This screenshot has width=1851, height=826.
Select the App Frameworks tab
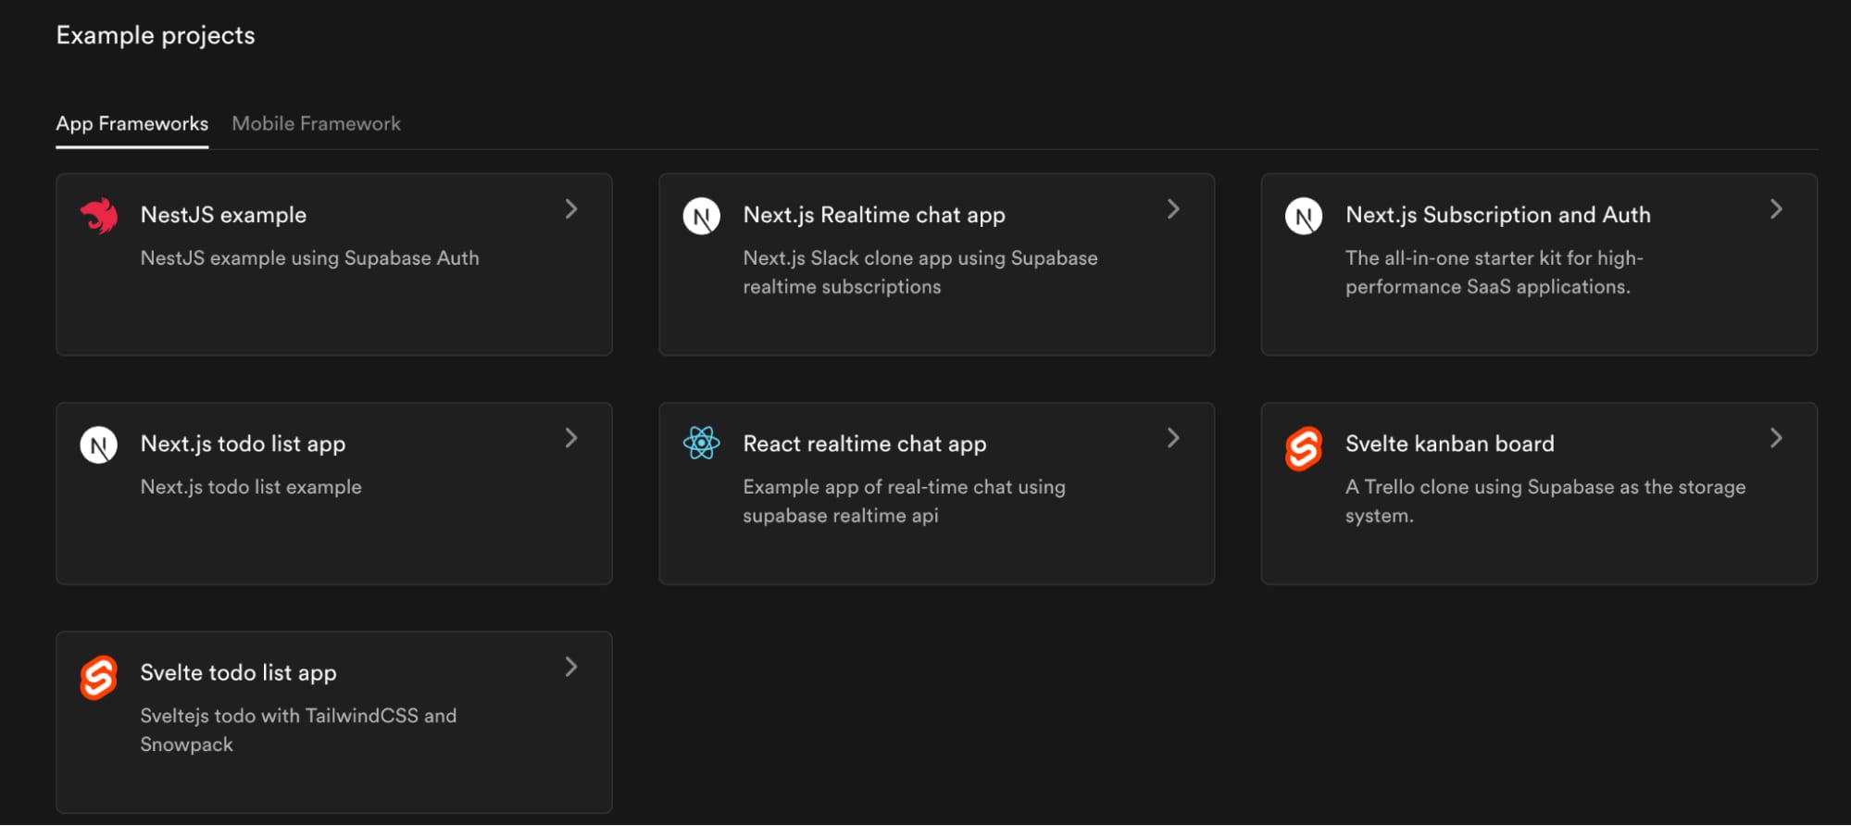tap(132, 123)
